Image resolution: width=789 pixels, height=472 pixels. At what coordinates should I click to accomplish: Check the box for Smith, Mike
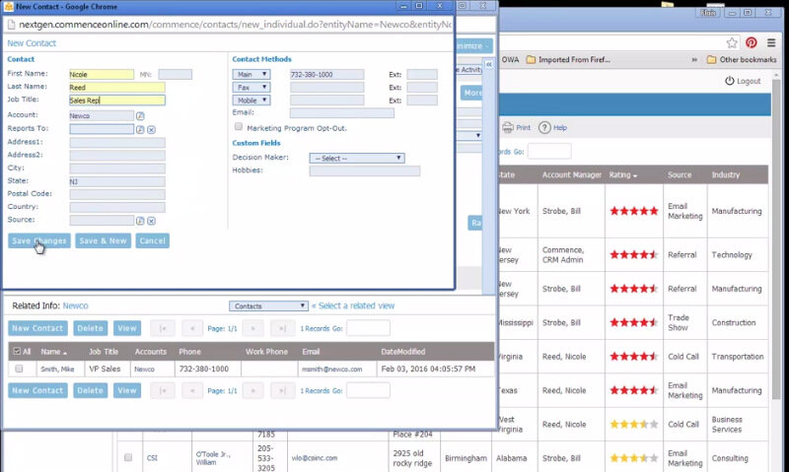point(18,369)
